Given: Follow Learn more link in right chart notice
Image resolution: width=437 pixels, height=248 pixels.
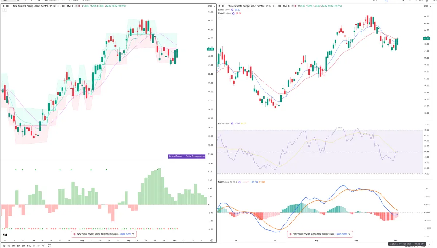Looking at the screenshot, I should (x=341, y=234).
